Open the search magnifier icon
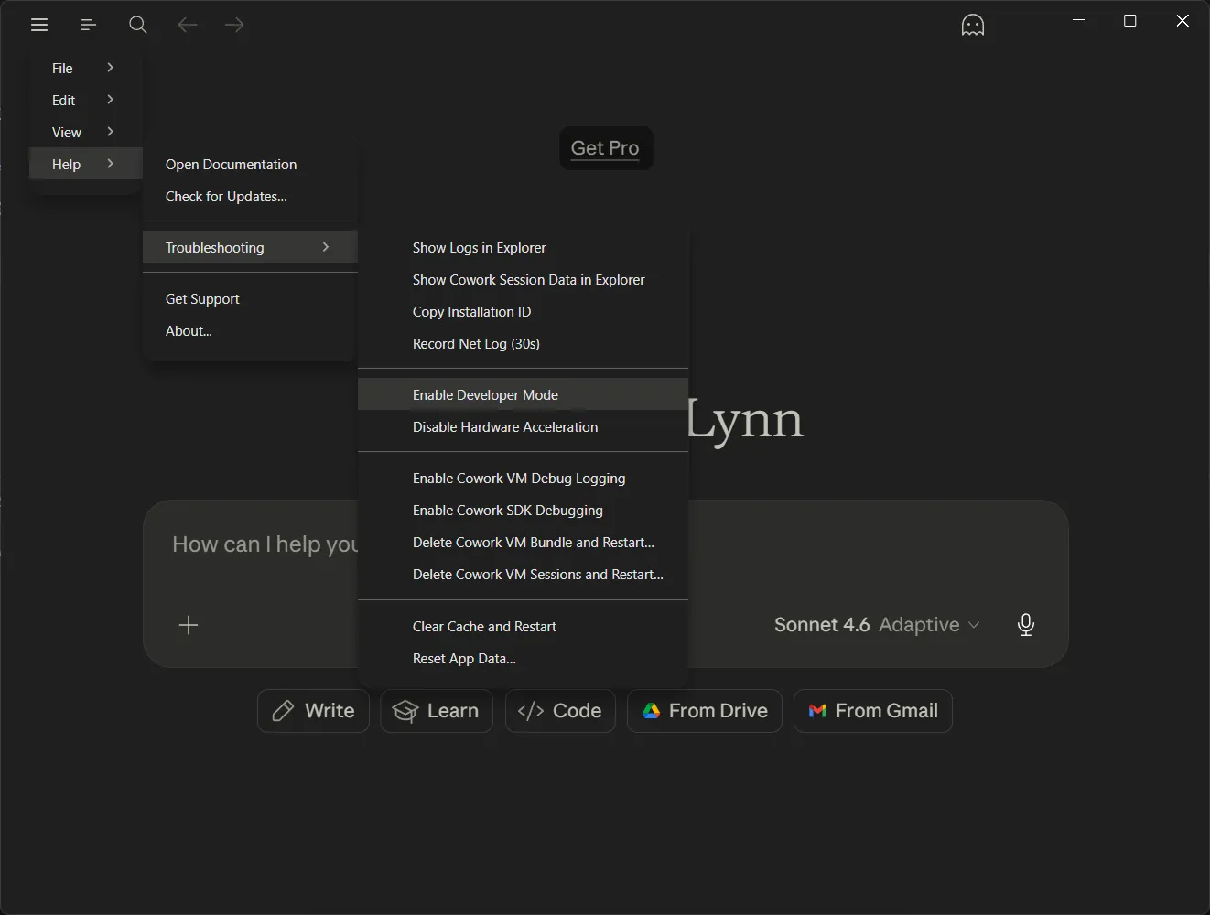 pyautogui.click(x=138, y=25)
